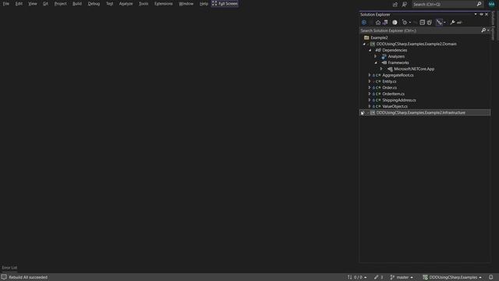Select the ValueObject.cs file

pos(395,106)
